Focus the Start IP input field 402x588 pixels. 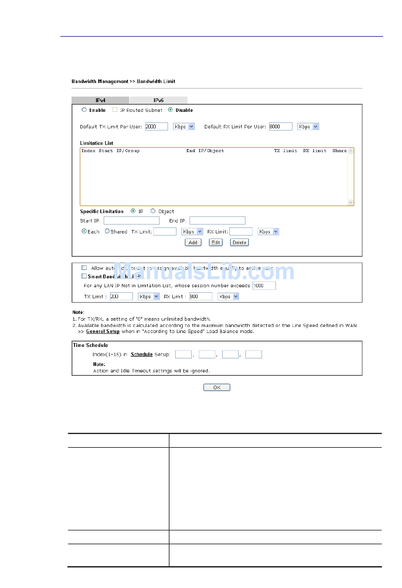tap(132, 221)
